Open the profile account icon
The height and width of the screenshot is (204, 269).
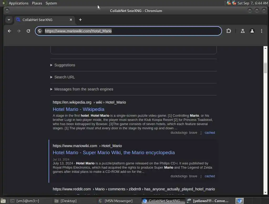252,31
